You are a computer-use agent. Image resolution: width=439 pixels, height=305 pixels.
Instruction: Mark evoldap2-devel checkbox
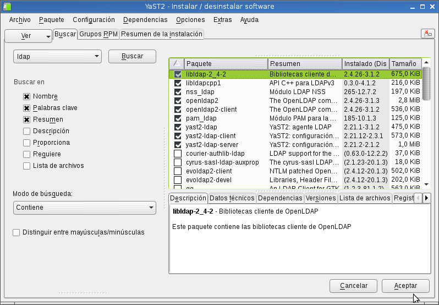[178, 180]
